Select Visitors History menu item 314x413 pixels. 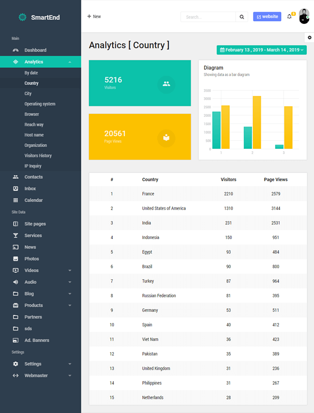pyautogui.click(x=38, y=156)
